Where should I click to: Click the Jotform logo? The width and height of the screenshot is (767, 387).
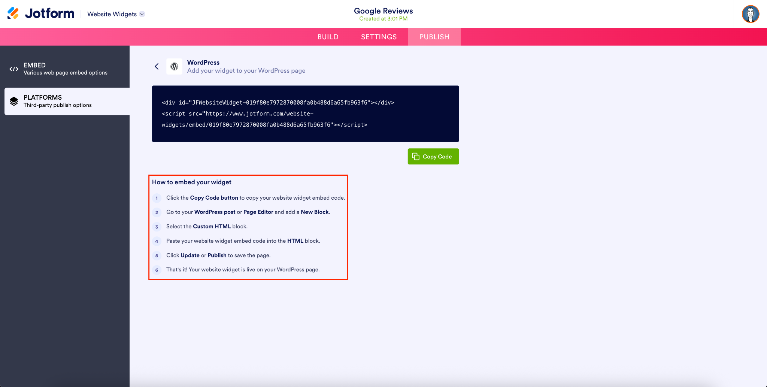[40, 13]
